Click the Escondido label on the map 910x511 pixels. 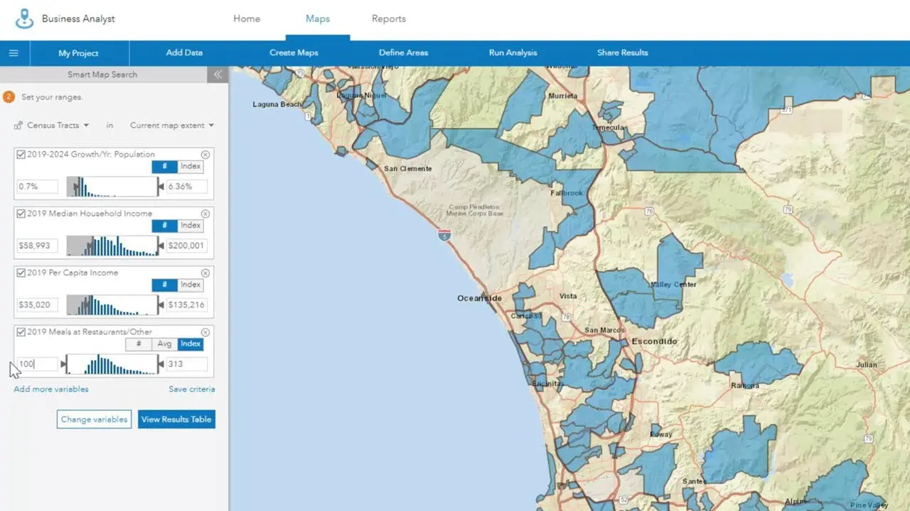point(654,341)
